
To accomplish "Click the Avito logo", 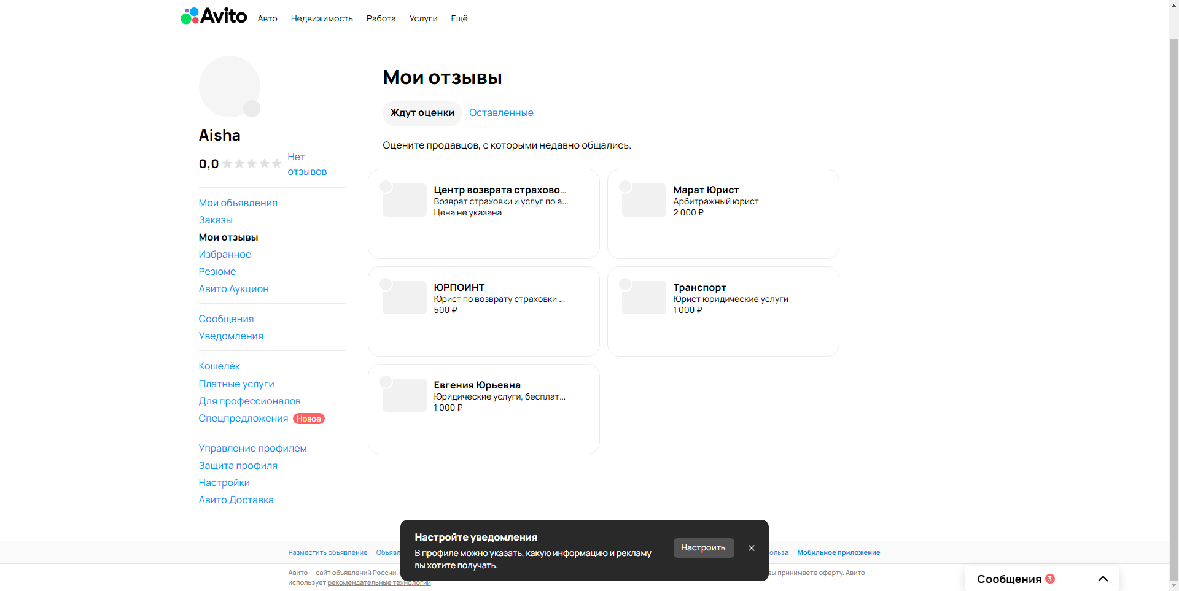I will [x=214, y=16].
